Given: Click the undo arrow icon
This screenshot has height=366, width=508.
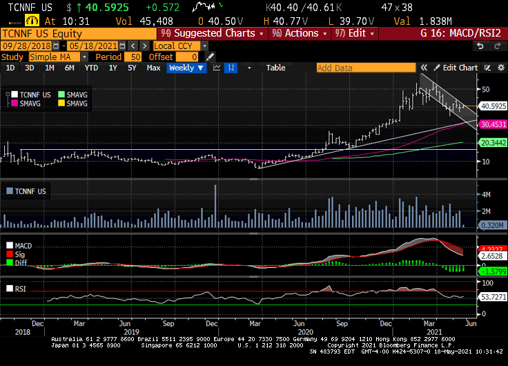Looking at the screenshot, I should tap(480, 46).
